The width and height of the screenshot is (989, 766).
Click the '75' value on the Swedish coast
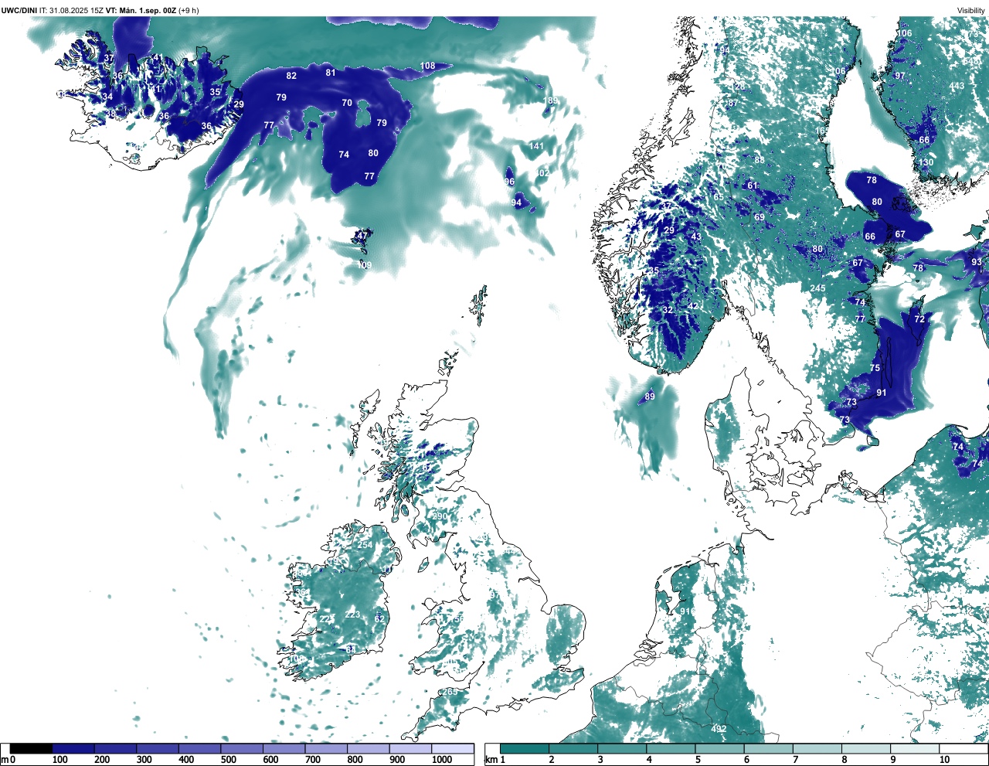click(x=875, y=368)
